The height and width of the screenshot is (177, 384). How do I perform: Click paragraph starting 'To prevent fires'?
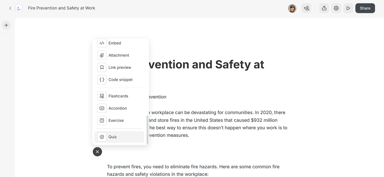193,171
